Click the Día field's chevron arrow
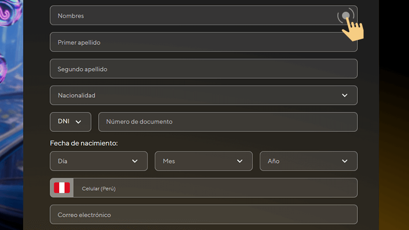This screenshot has width=409, height=230. 135,161
